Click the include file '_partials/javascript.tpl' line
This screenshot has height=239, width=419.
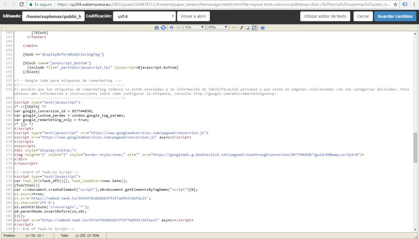102,68
